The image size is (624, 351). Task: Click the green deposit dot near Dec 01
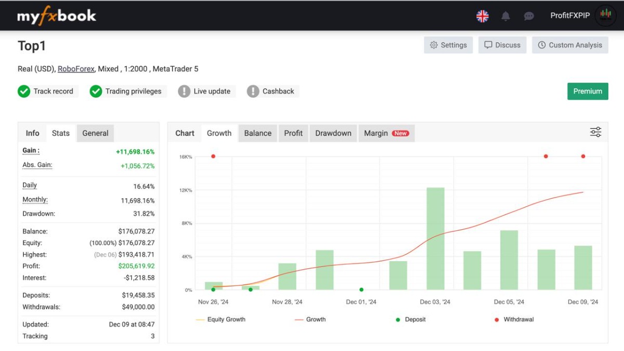[361, 290]
